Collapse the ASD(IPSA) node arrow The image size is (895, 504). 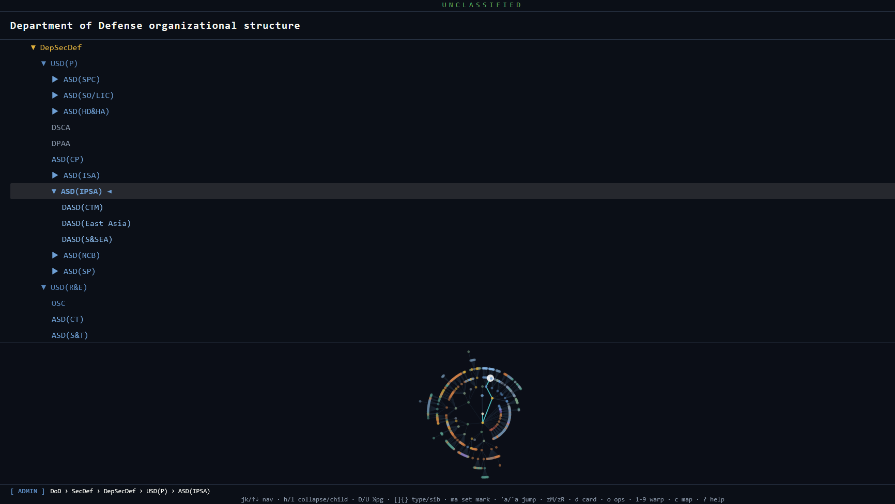54,191
